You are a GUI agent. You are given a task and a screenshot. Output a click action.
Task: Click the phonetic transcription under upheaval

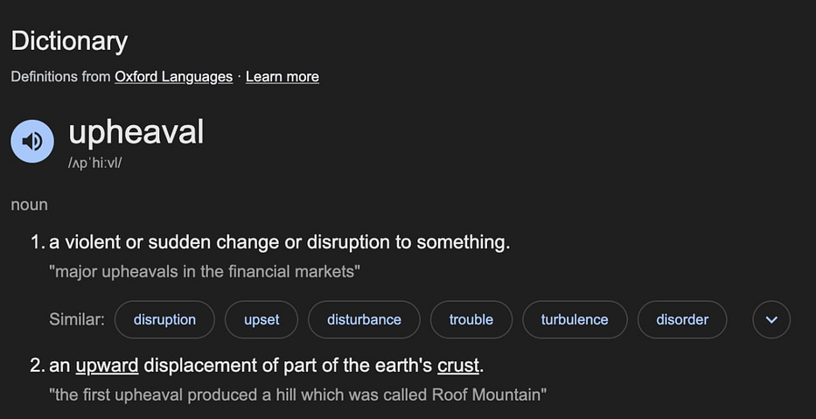[x=94, y=164]
